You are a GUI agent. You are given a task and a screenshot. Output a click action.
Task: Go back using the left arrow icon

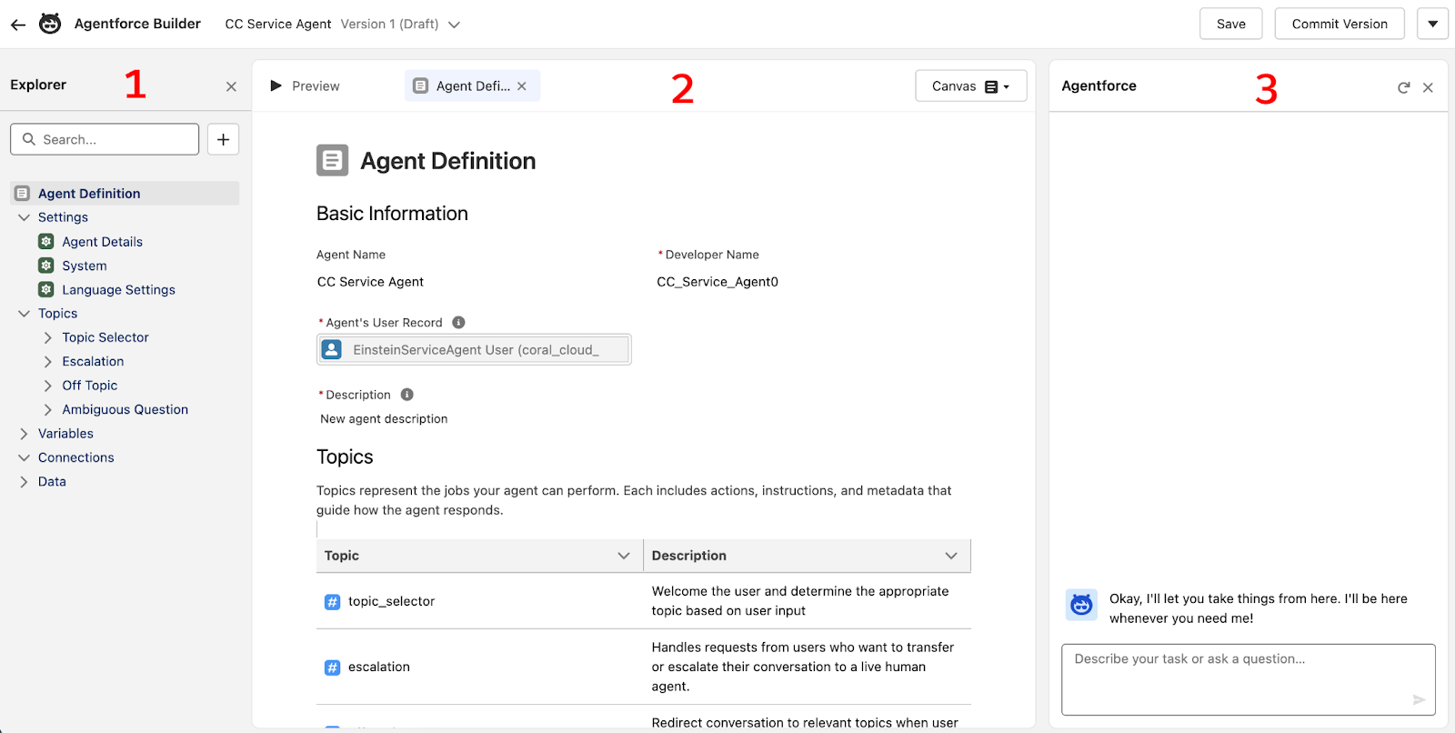(18, 25)
